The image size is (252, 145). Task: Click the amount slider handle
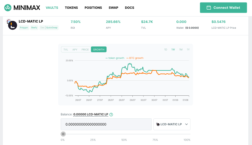pyautogui.click(x=63, y=134)
